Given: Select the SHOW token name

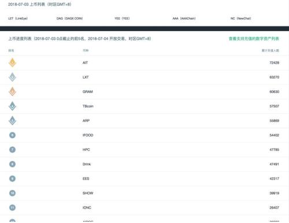Looking at the screenshot, I should point(88,193).
